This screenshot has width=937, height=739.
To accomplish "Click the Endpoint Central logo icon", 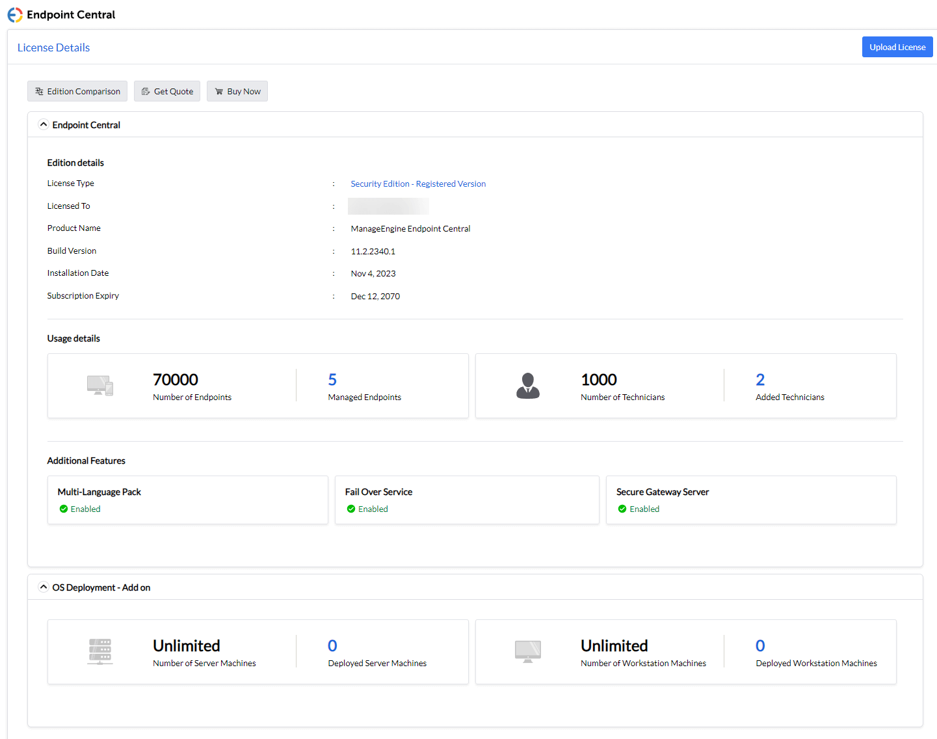I will (x=15, y=14).
